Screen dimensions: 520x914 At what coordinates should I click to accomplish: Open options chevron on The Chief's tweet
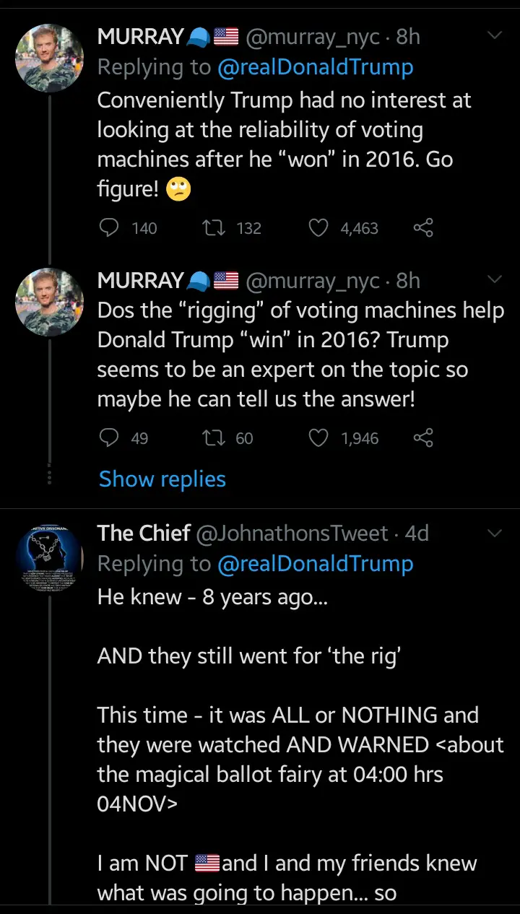[495, 534]
